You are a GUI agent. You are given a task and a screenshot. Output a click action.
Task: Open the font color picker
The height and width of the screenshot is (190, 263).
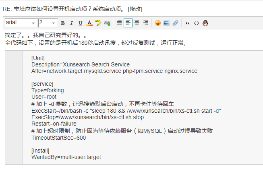89,23
